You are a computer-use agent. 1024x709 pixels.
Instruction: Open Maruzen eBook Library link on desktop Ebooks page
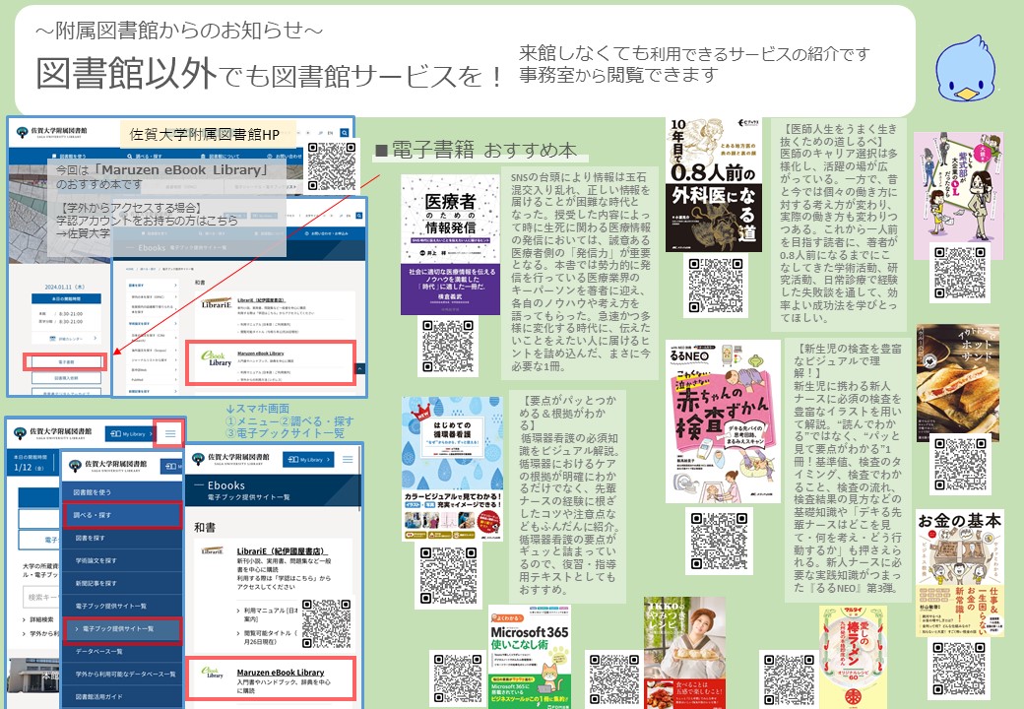tap(261, 354)
